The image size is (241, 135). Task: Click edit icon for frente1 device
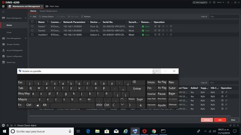click(x=156, y=26)
